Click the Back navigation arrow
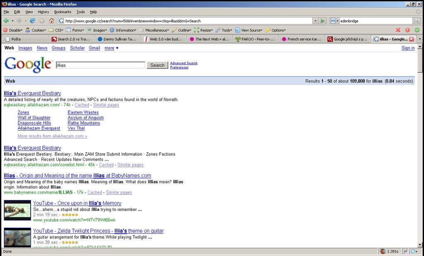The image size is (424, 256). tap(6, 21)
